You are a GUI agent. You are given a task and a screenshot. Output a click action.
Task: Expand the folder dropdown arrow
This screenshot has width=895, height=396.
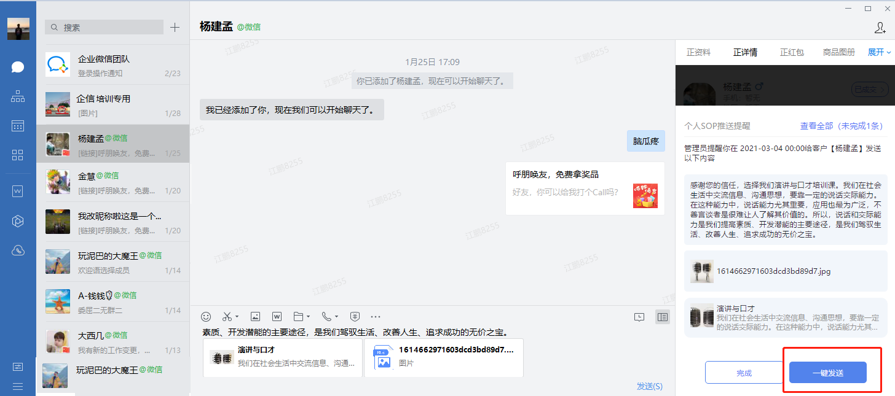tap(309, 317)
